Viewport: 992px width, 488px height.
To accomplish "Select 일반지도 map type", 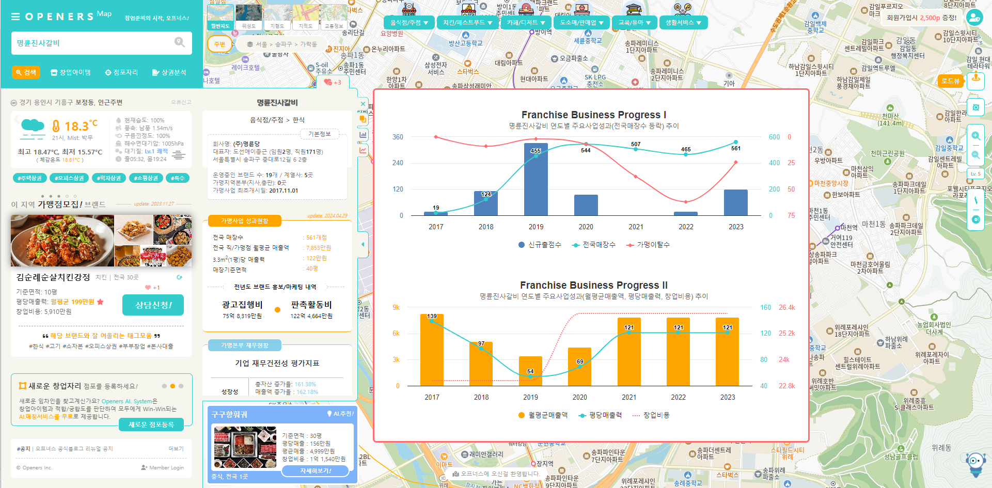I will [220, 18].
